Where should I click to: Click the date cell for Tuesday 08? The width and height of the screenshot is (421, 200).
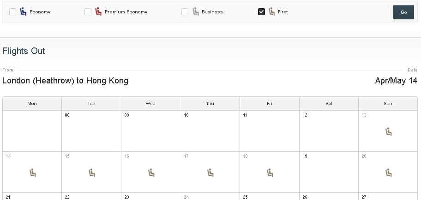(91, 130)
